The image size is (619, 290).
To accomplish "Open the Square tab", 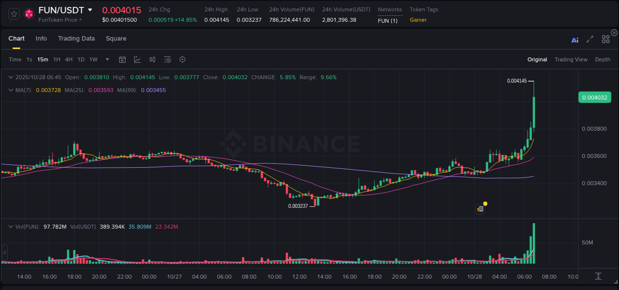I will pyautogui.click(x=116, y=39).
